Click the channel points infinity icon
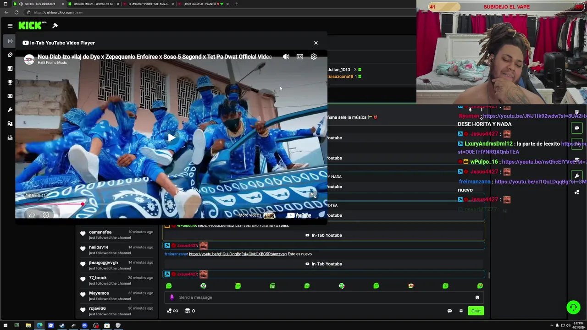The image size is (587, 330). coord(172,311)
